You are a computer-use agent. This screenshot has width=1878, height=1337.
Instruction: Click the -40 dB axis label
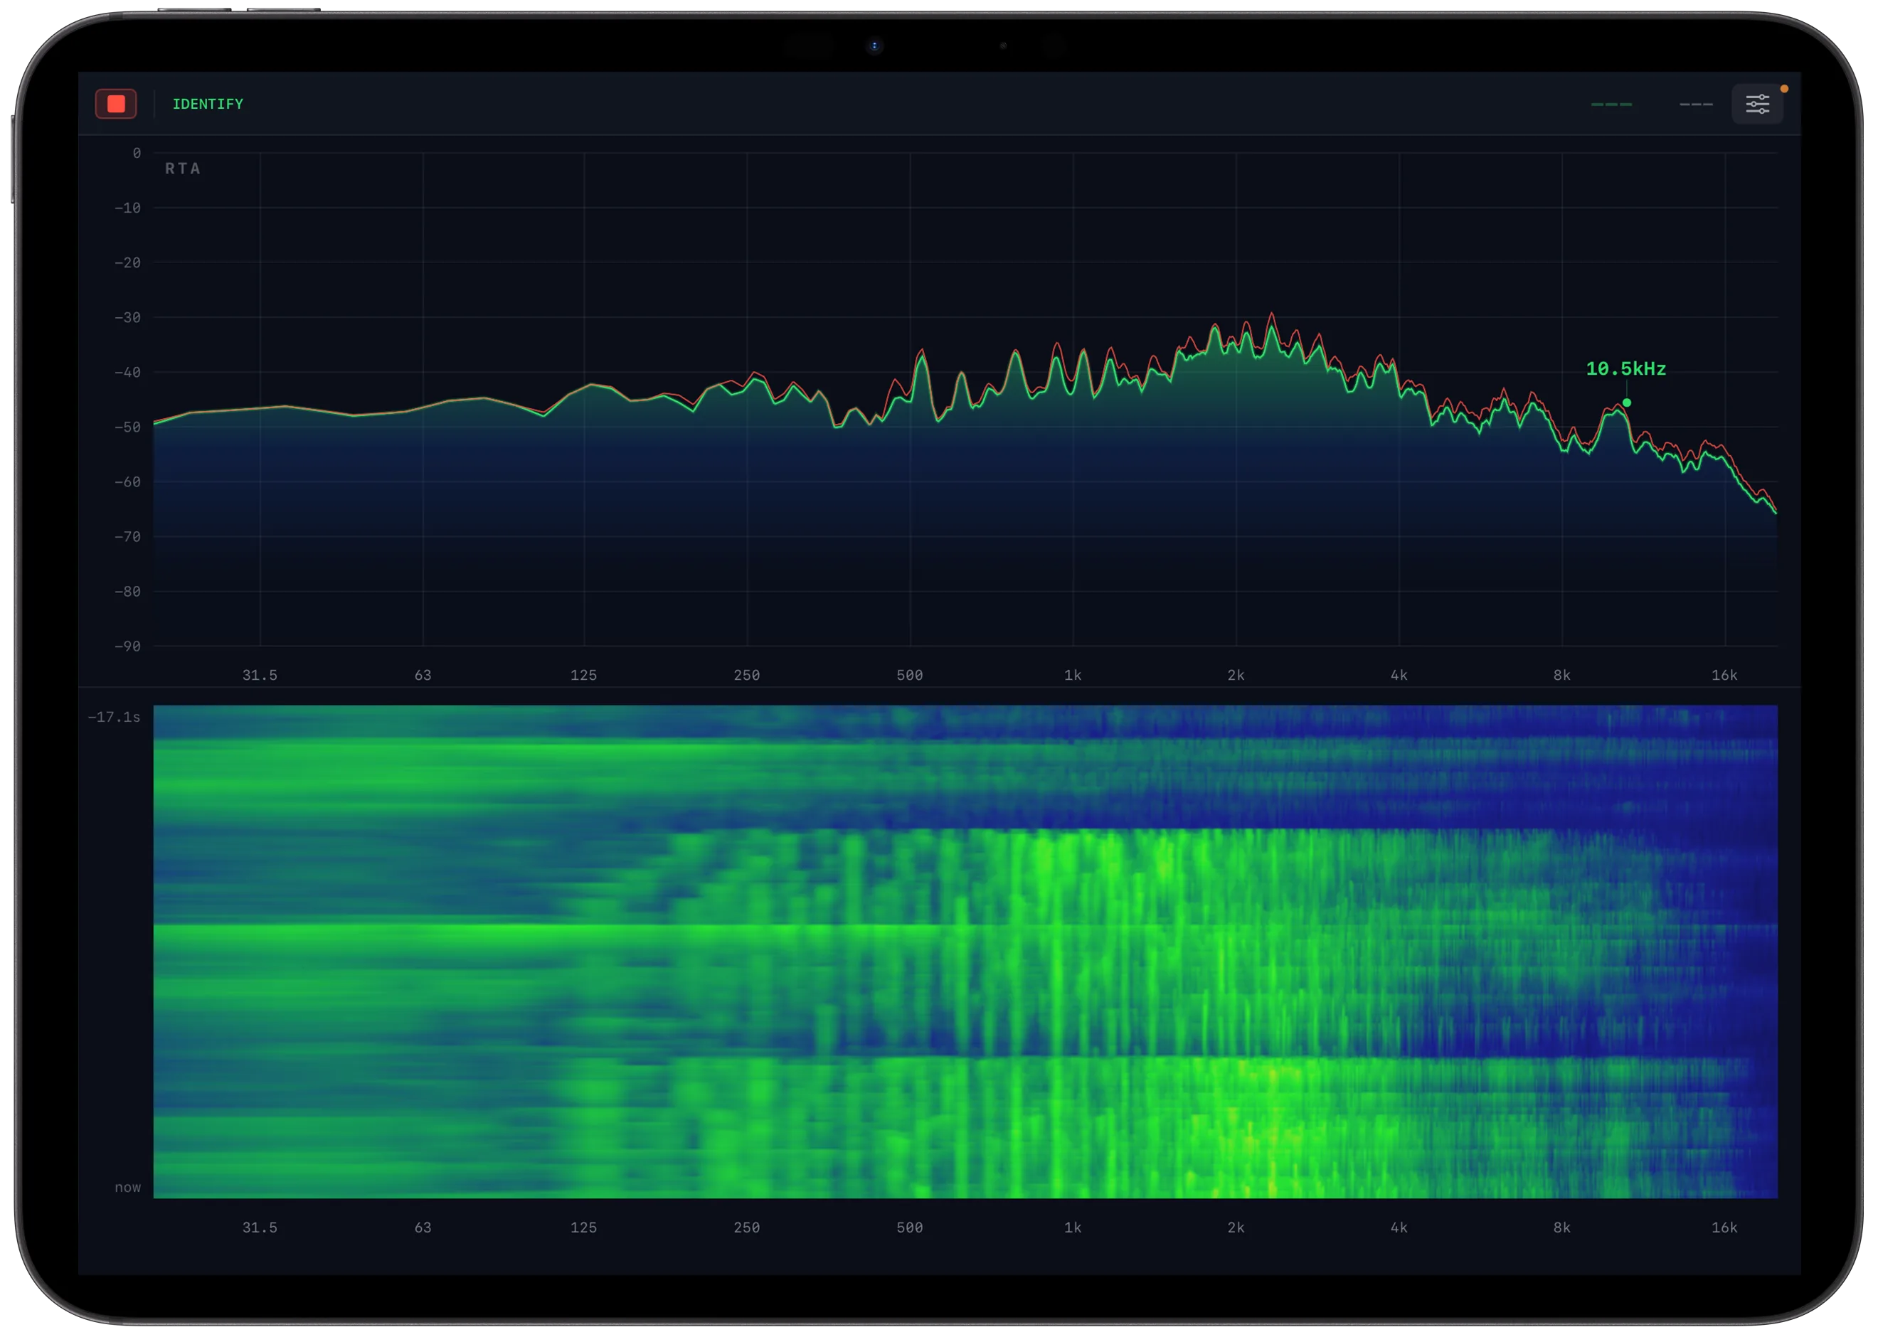click(127, 372)
